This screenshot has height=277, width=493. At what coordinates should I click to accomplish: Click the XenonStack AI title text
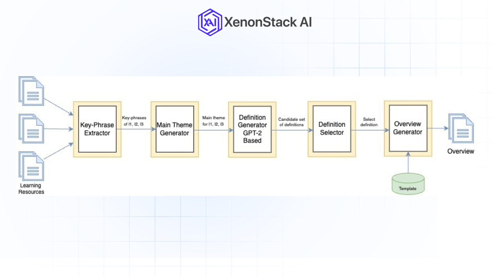(x=268, y=22)
